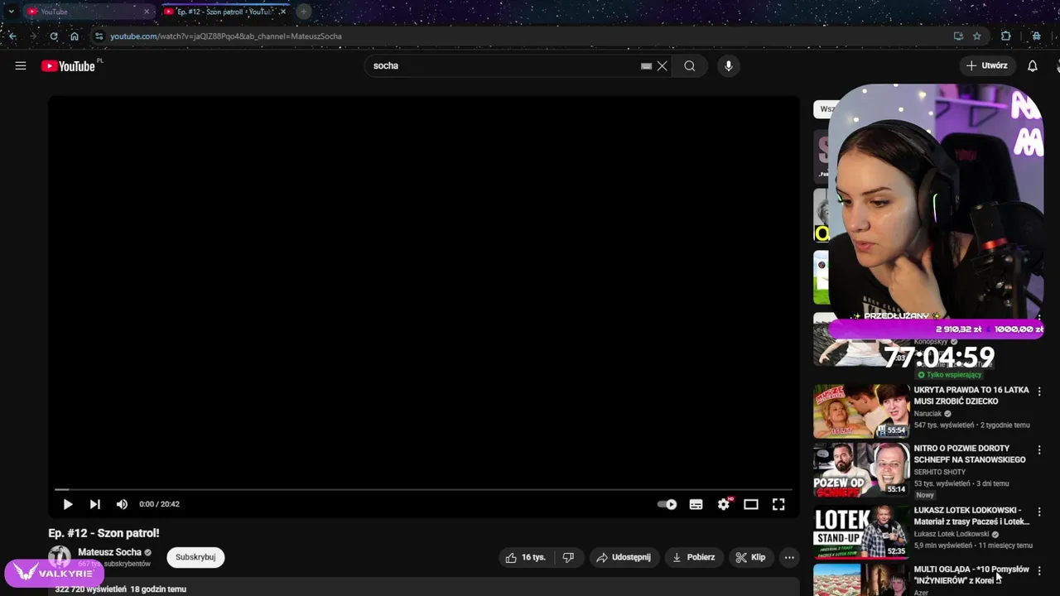The image size is (1060, 596).
Task: Click the Subskrybuj button
Action: tap(195, 557)
